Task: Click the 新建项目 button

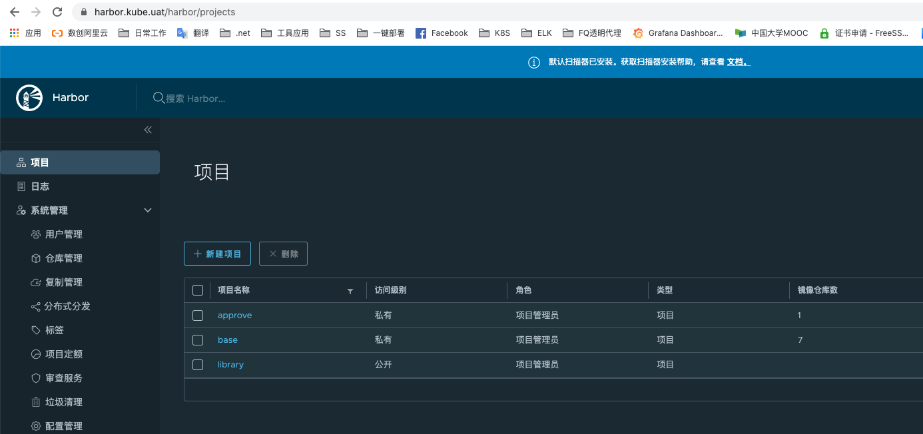Action: (x=217, y=254)
